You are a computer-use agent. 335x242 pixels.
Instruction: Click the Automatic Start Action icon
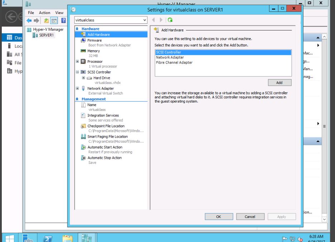83,147
